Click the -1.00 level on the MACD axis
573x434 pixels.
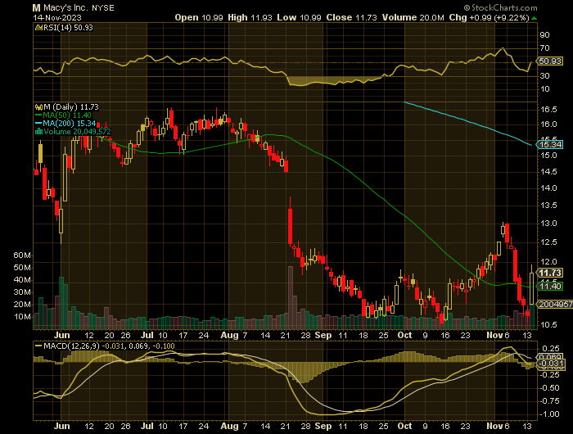(x=549, y=414)
